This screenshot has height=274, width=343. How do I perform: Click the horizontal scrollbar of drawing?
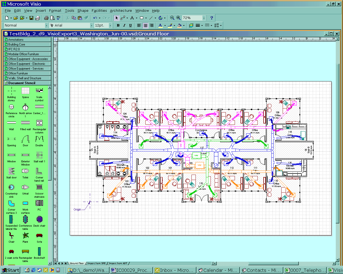coord(274,263)
